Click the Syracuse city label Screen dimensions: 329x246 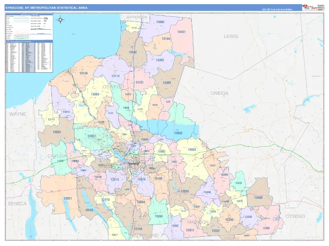coord(135,163)
